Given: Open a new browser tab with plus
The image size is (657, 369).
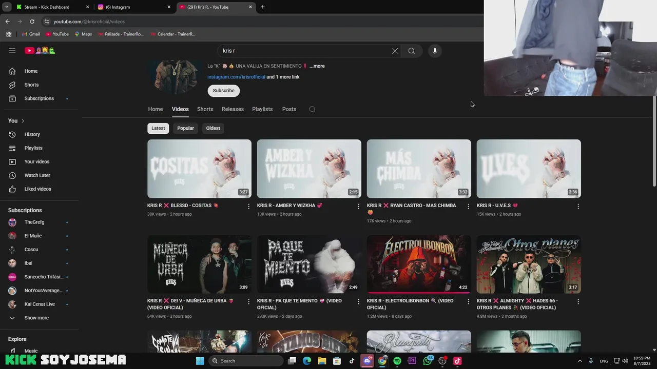Looking at the screenshot, I should pos(263,7).
